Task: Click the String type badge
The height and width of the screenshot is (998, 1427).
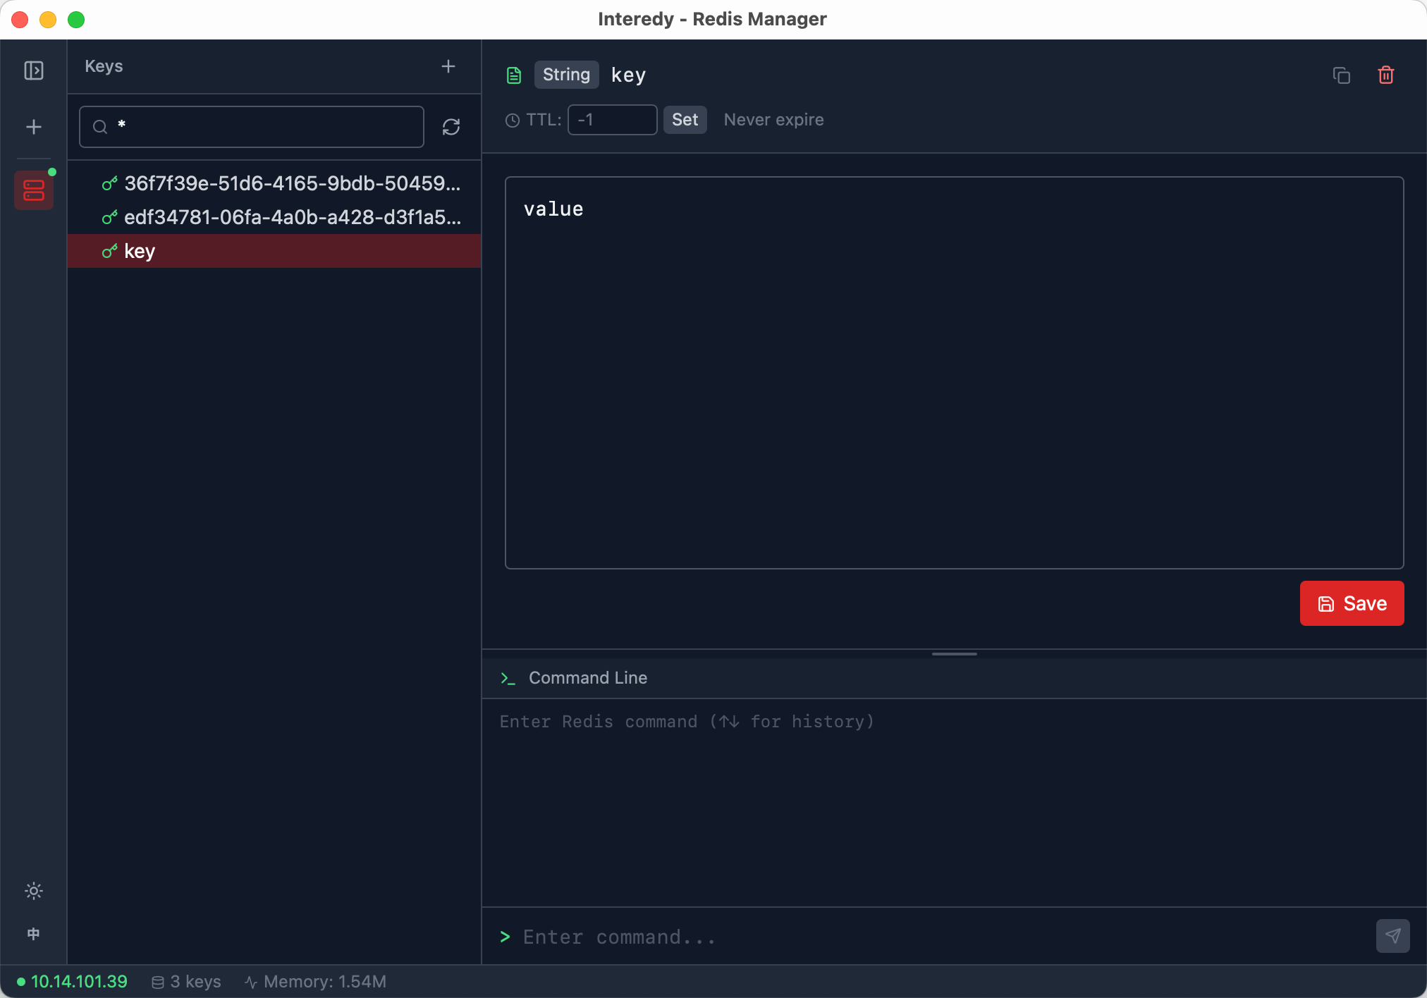Action: pos(565,75)
